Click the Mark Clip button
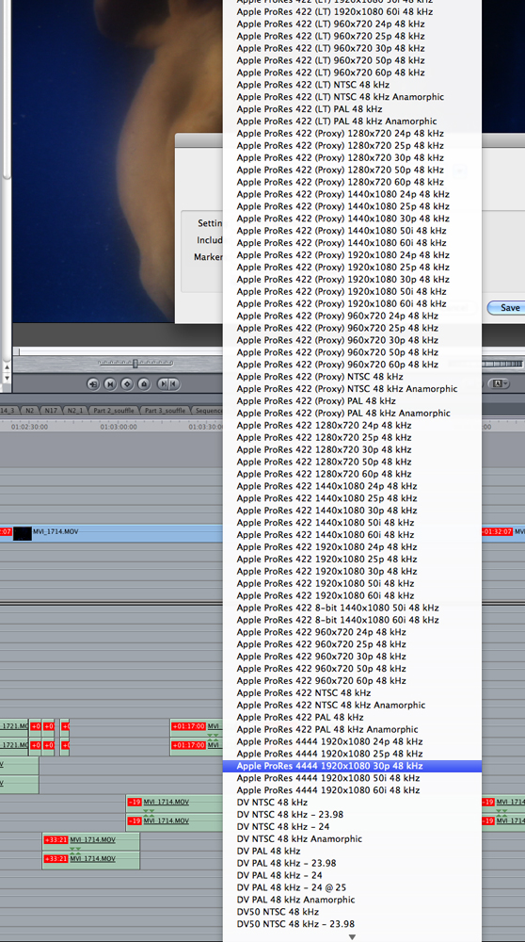The width and height of the screenshot is (525, 942). [x=110, y=384]
